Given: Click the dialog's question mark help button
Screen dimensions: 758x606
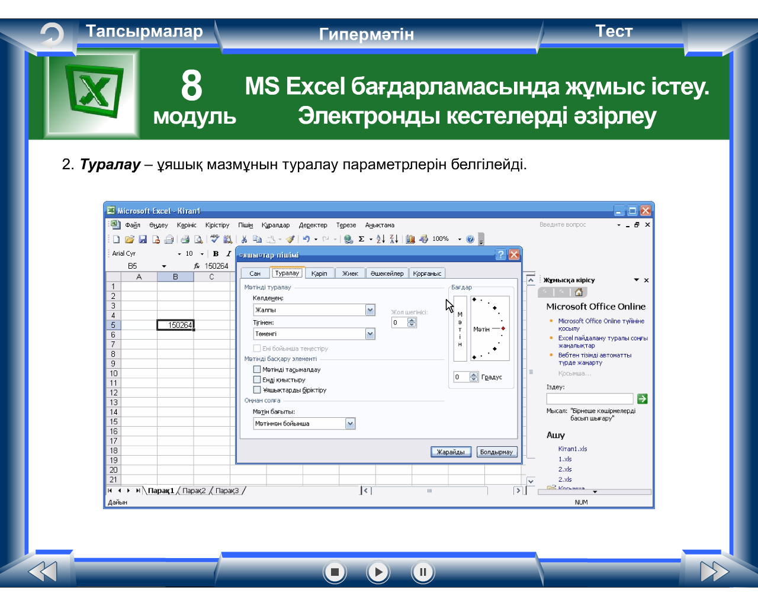Looking at the screenshot, I should pyautogui.click(x=501, y=254).
